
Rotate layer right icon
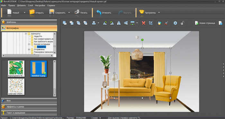point(112,23)
